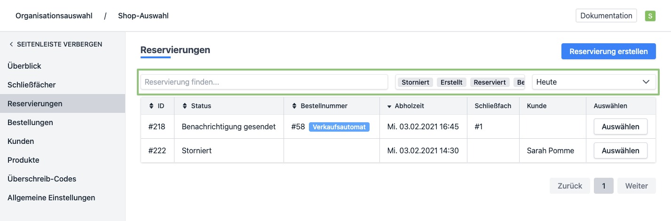Click the Abholzeit descending sort arrow
The height and width of the screenshot is (221, 671).
click(389, 107)
